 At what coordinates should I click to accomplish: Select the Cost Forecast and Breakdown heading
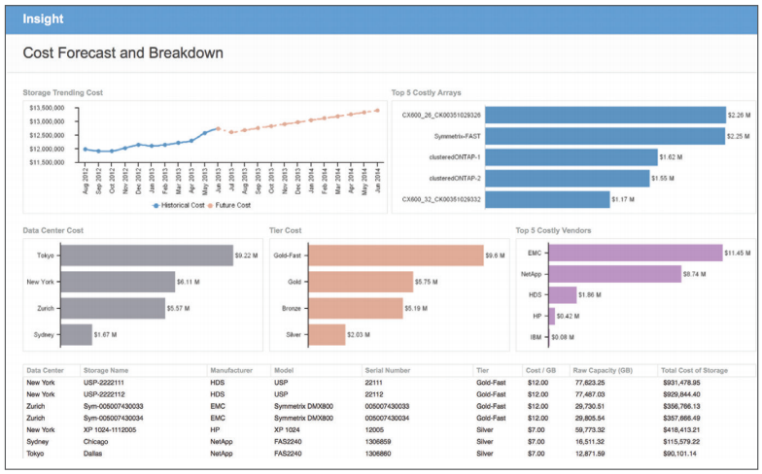(x=122, y=52)
